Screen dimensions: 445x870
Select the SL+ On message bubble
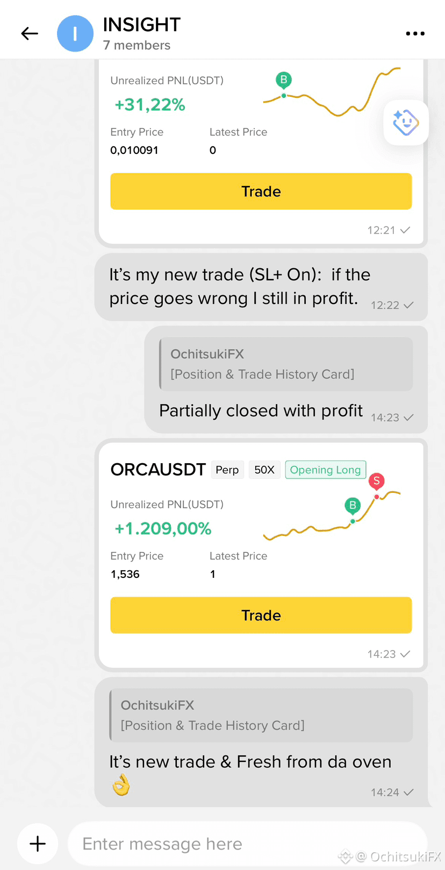(x=261, y=287)
